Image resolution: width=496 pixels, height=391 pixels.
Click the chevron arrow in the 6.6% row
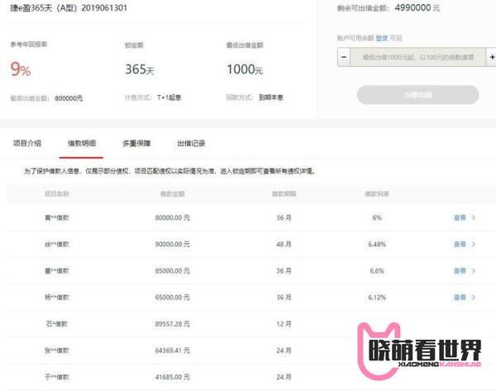tap(474, 271)
